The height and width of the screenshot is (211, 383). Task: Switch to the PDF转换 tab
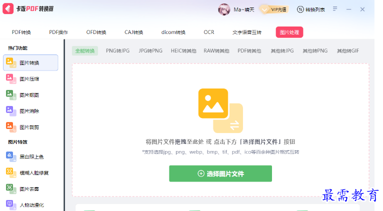click(x=21, y=32)
